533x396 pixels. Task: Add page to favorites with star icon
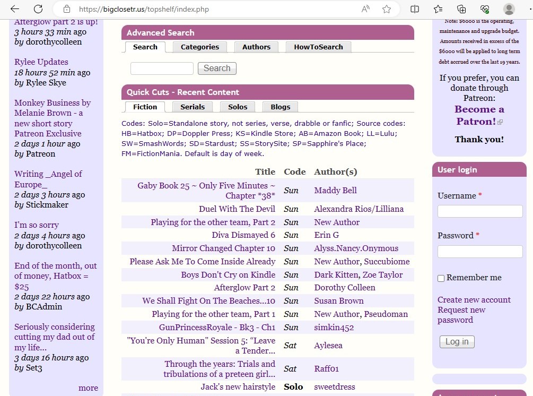click(x=387, y=9)
